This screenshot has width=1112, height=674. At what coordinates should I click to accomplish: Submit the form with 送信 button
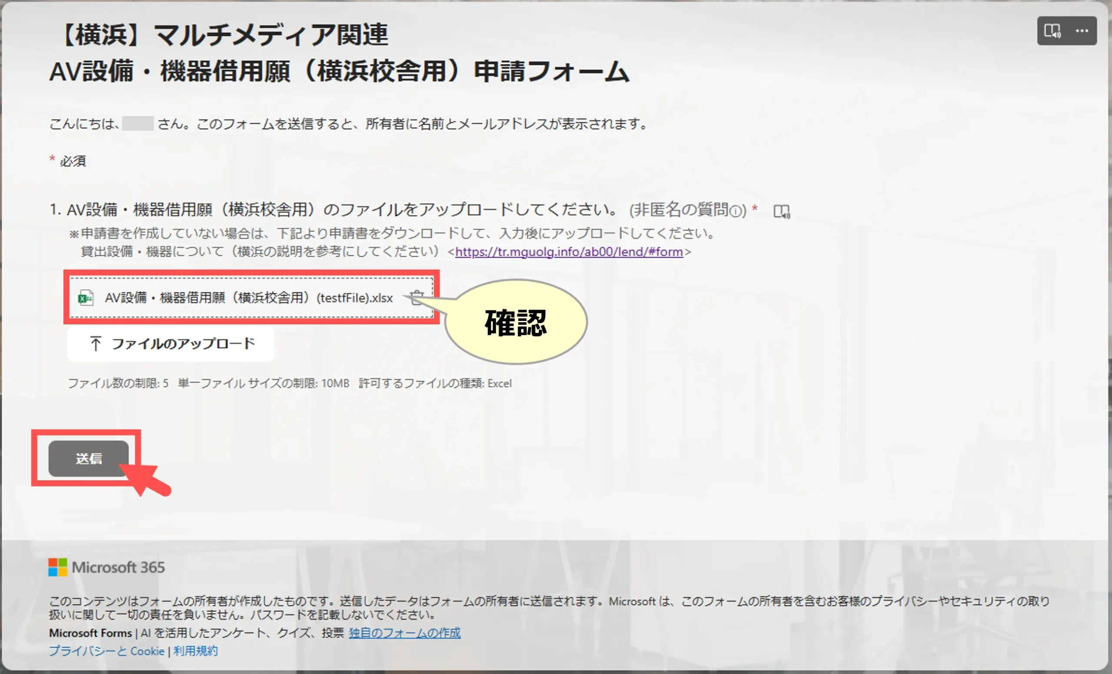tap(89, 458)
